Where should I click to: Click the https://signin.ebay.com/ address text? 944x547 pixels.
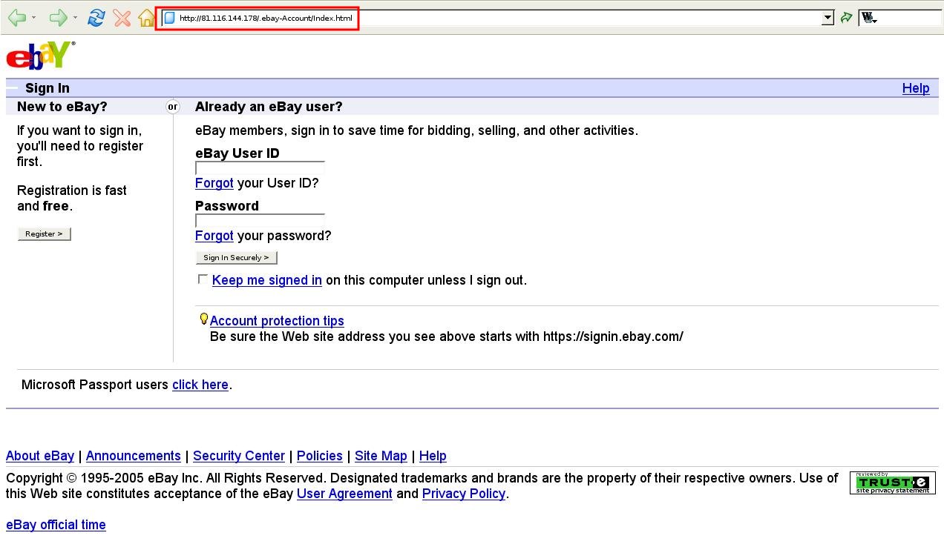[613, 337]
